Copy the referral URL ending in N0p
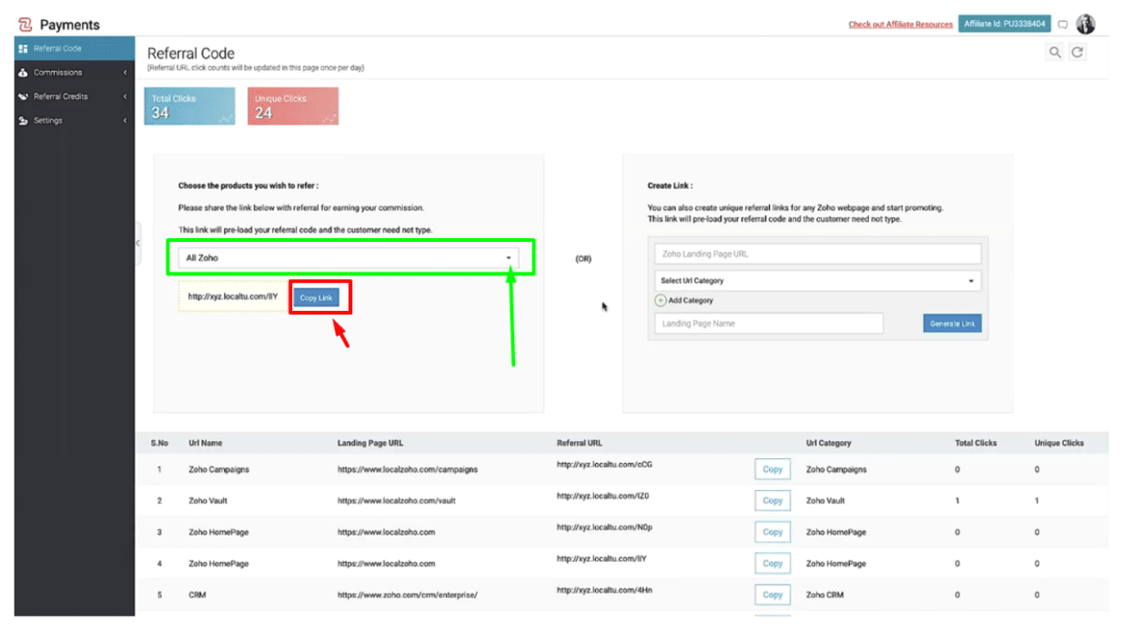 773,532
